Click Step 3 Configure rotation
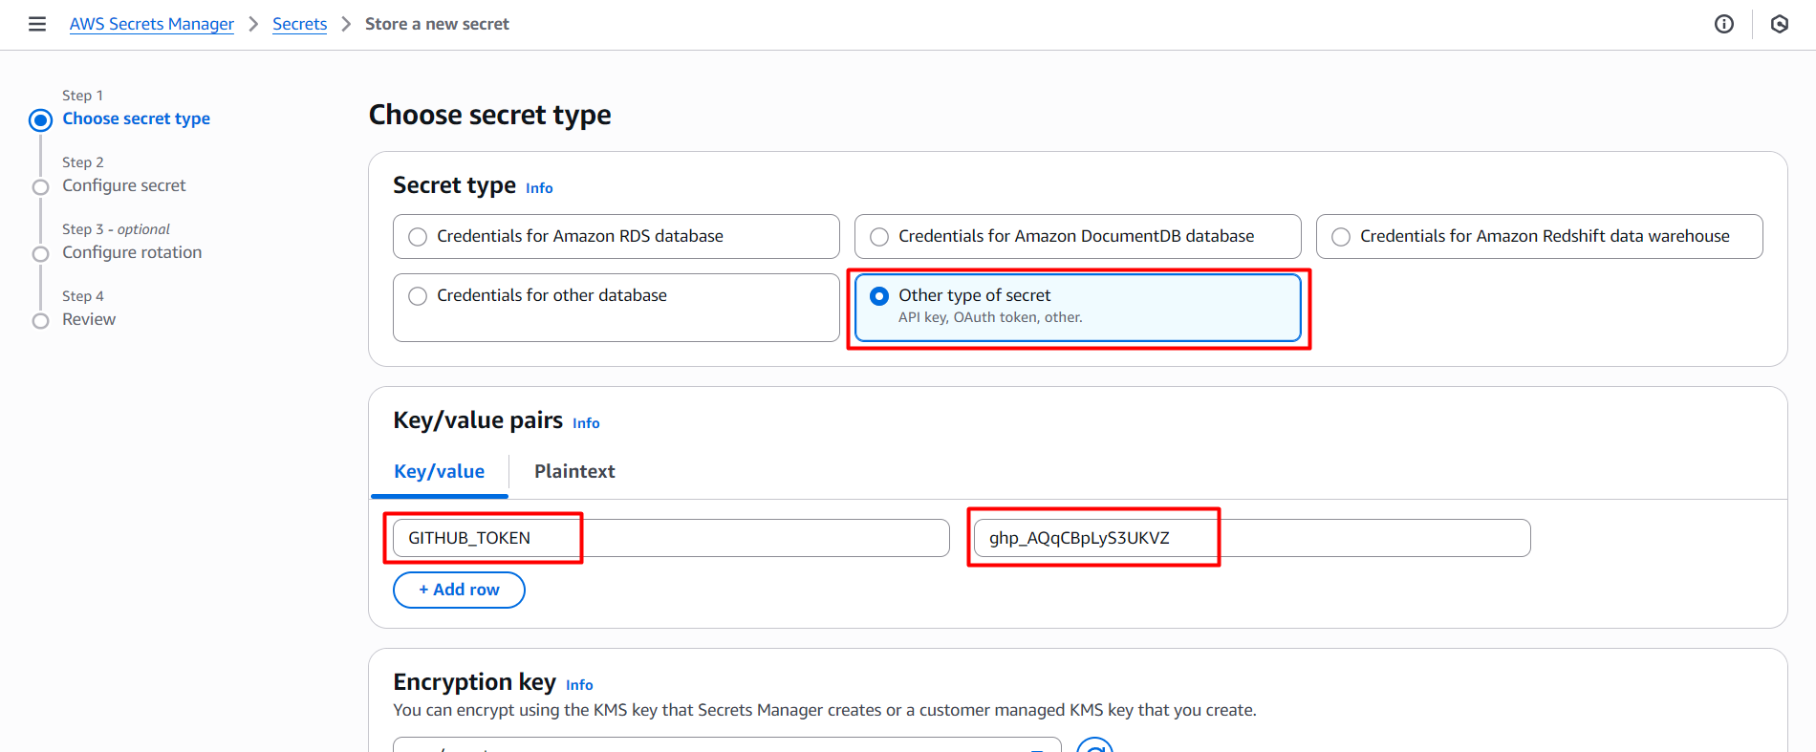Viewport: 1816px width, 752px height. click(132, 252)
